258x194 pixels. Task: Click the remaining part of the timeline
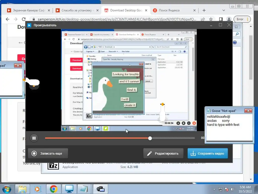coord(173,138)
